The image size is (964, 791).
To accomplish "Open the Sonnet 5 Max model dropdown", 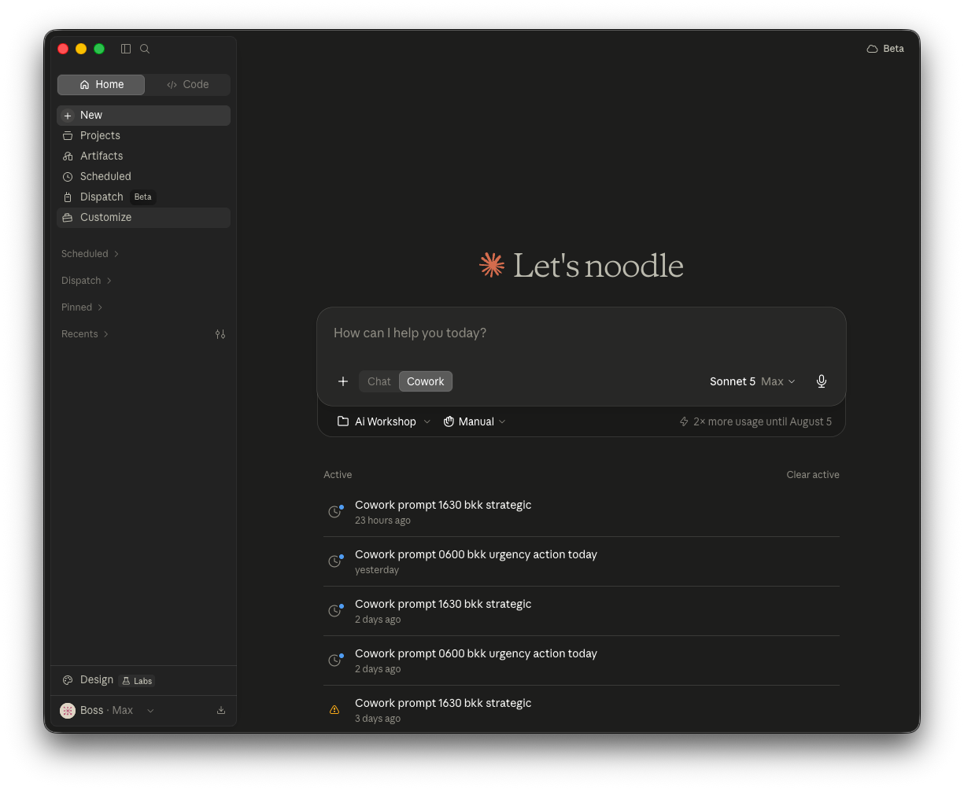I will pyautogui.click(x=752, y=381).
